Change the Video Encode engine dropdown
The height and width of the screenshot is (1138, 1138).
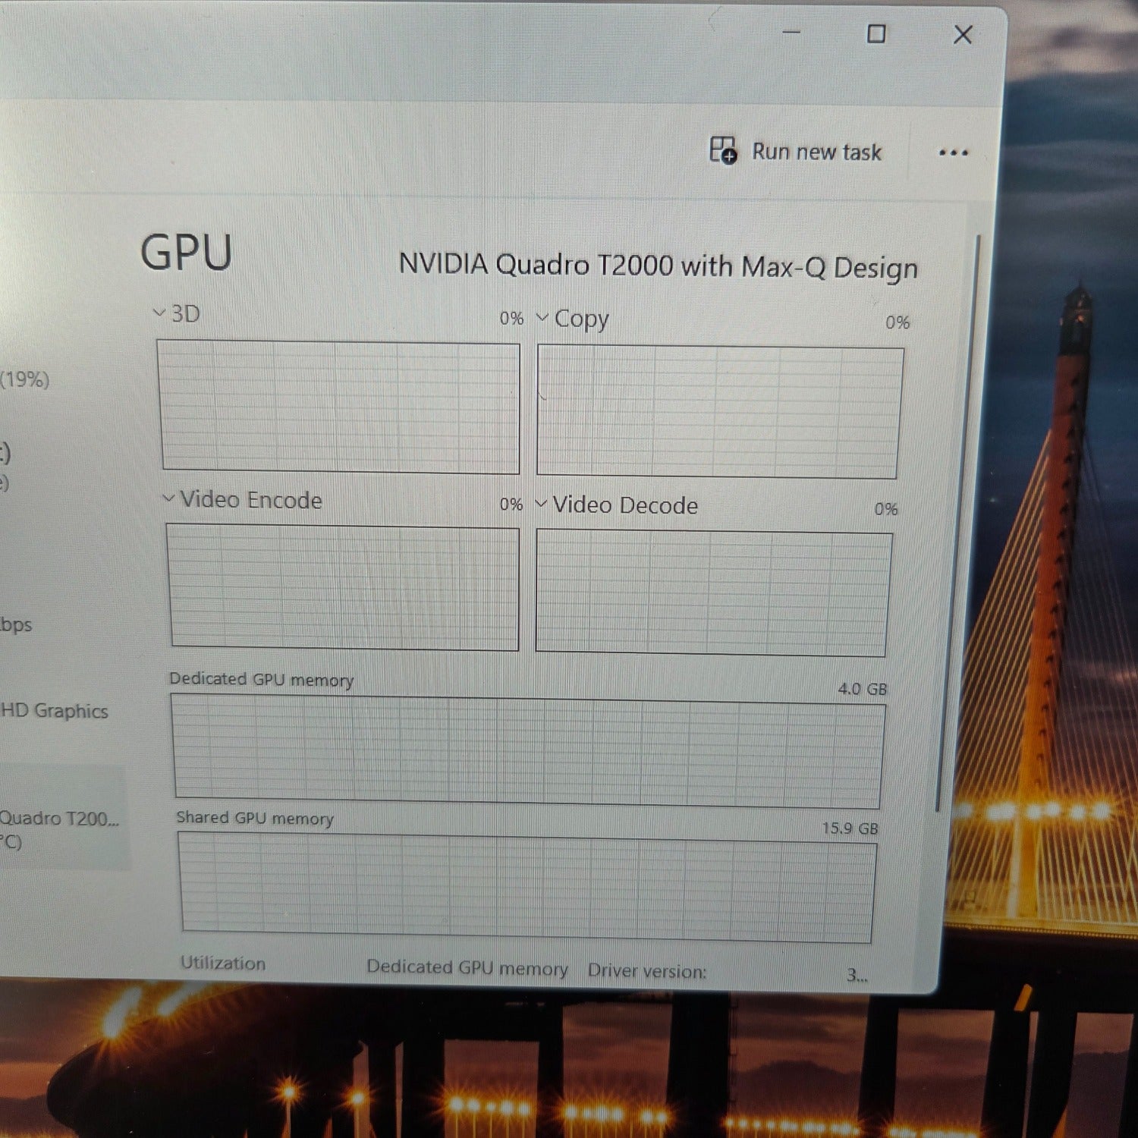(x=168, y=498)
